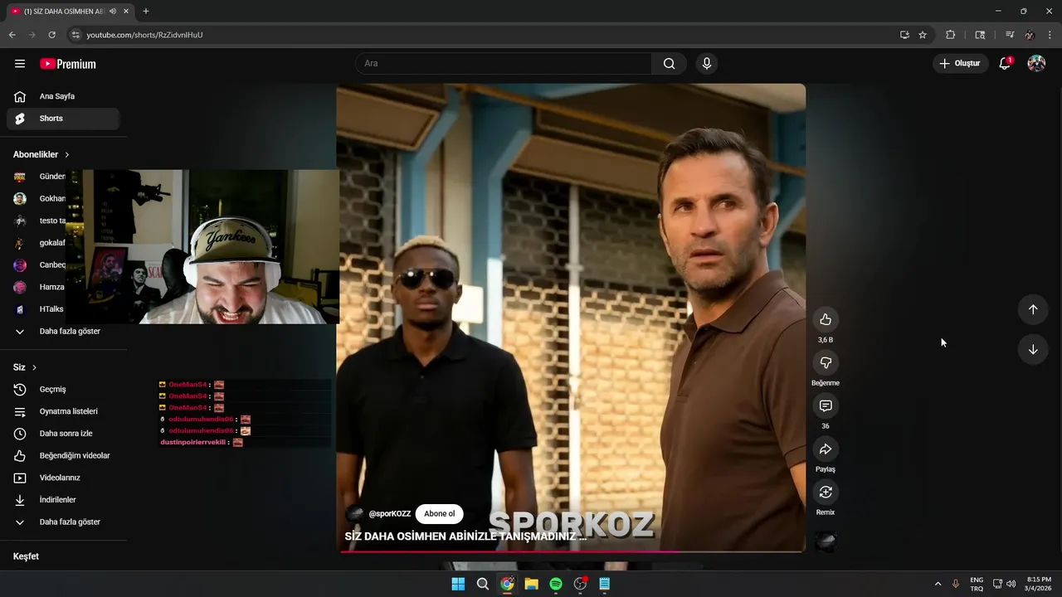Click the short's title text SİZ DAHA OSİMHEN
Image resolution: width=1062 pixels, height=597 pixels.
(465, 536)
